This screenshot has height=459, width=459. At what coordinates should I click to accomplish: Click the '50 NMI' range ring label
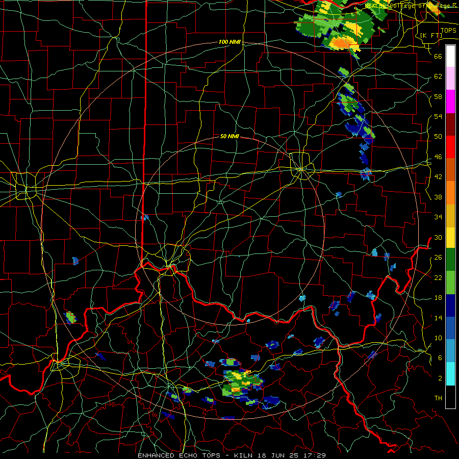click(x=229, y=136)
